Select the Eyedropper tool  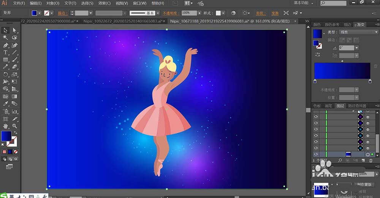coord(6,103)
